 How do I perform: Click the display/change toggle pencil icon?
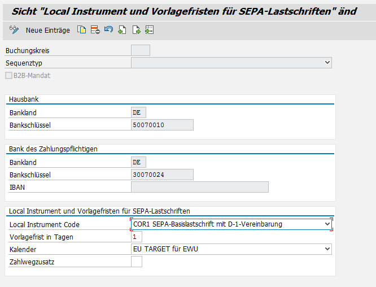15,30
